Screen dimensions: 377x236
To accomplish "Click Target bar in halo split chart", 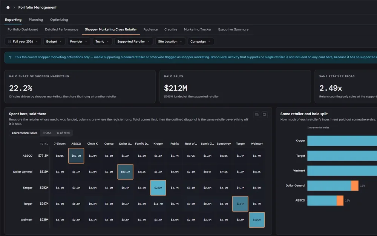I will (342, 156).
